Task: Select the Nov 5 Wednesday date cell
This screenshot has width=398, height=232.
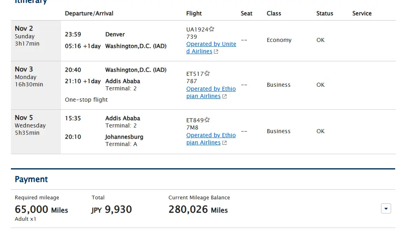Action: pyautogui.click(x=36, y=132)
